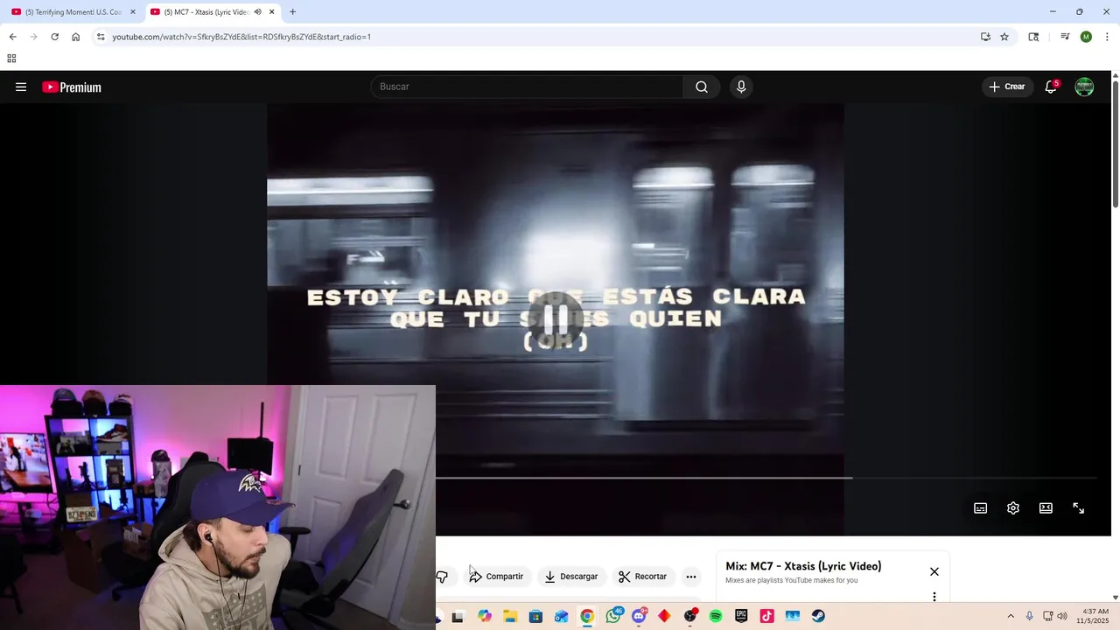Click the tray microphone icon

point(1030,616)
